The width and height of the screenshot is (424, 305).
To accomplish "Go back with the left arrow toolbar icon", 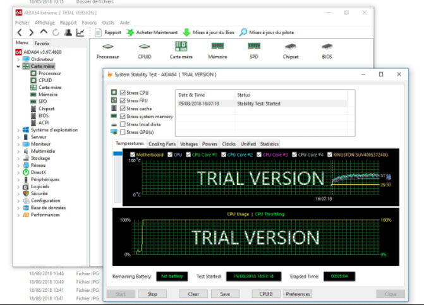I will pos(20,33).
